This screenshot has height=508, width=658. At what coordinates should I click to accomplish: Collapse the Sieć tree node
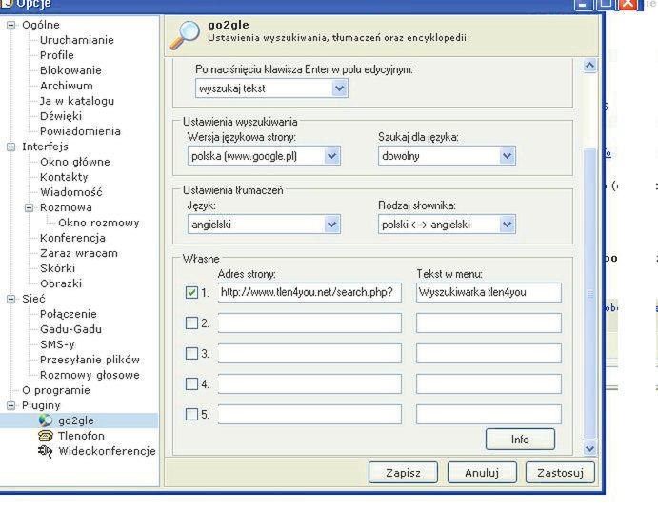(10, 299)
